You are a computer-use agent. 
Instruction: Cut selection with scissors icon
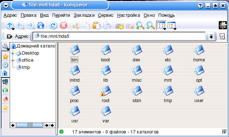(76, 25)
